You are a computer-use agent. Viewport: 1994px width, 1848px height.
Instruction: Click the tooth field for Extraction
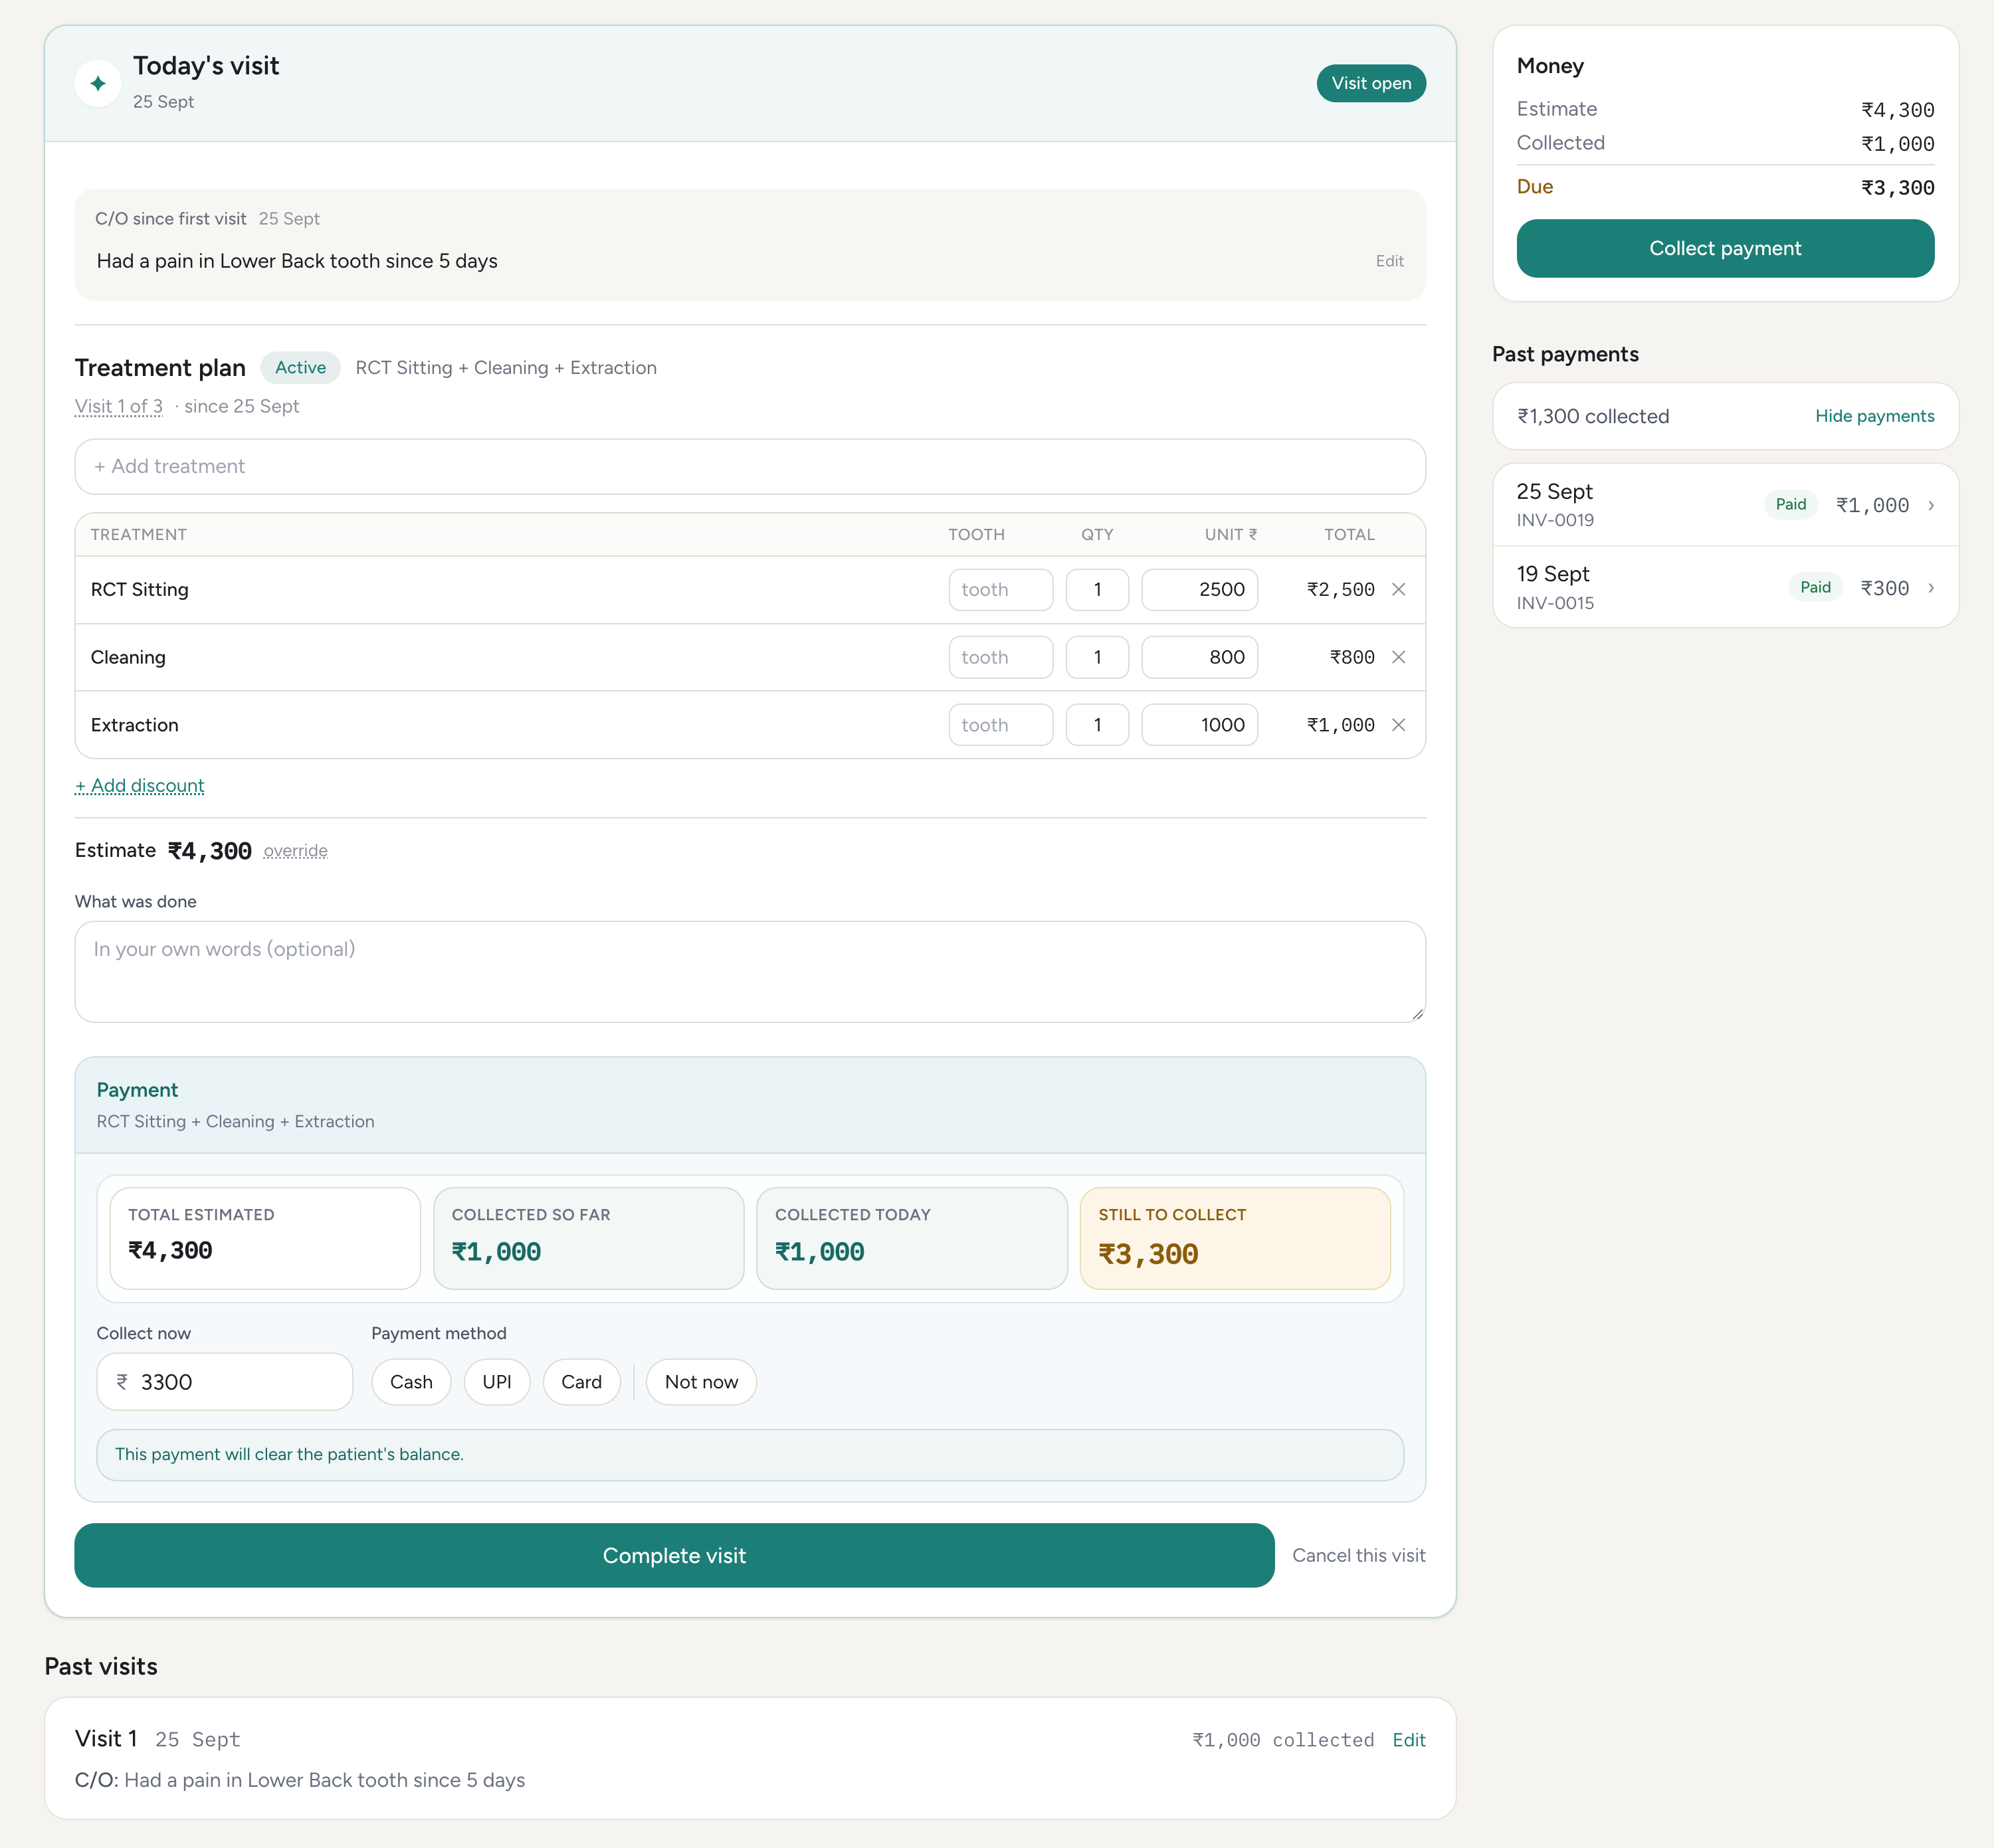(x=1000, y=725)
